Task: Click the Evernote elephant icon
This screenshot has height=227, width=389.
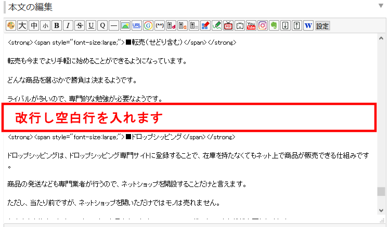Action: pos(274,25)
